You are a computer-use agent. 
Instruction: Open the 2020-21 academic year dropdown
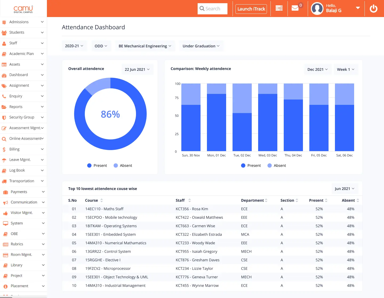[74, 46]
